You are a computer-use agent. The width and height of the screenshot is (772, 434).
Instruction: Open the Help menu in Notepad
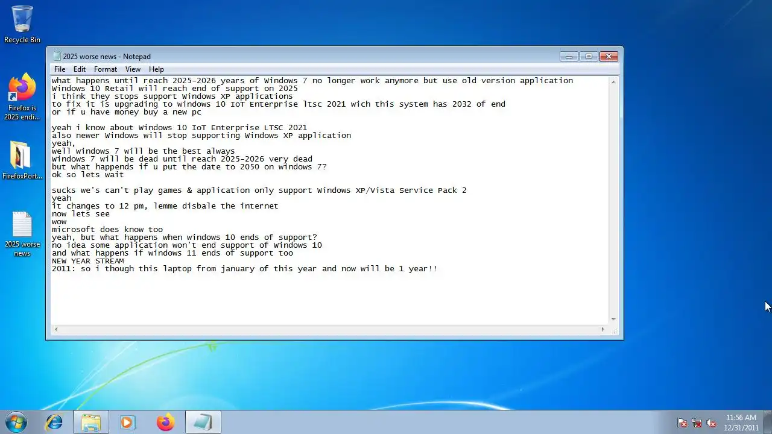[x=156, y=69]
